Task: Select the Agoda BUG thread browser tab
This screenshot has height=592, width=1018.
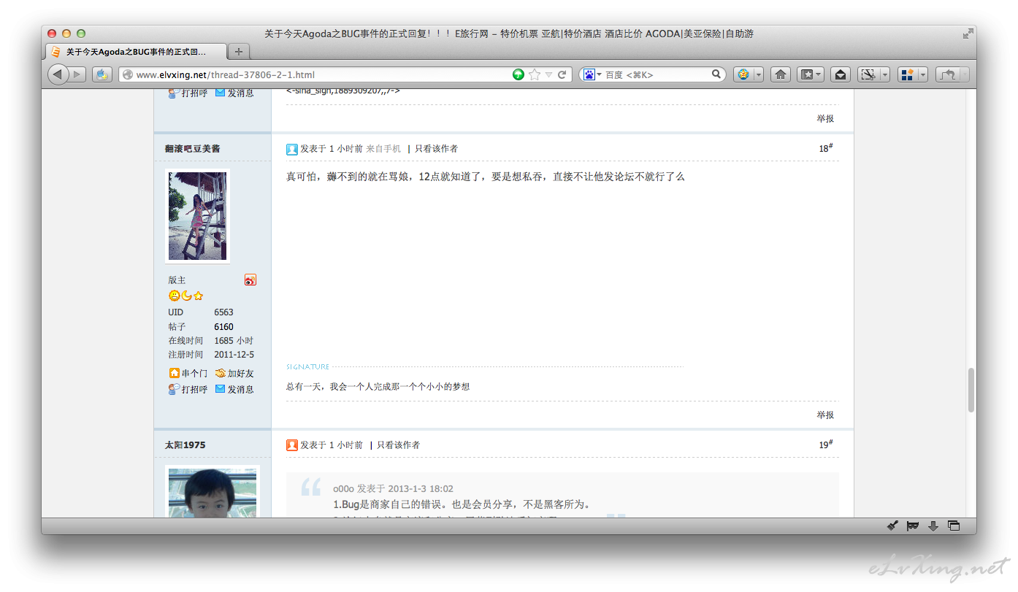Action: tap(136, 52)
